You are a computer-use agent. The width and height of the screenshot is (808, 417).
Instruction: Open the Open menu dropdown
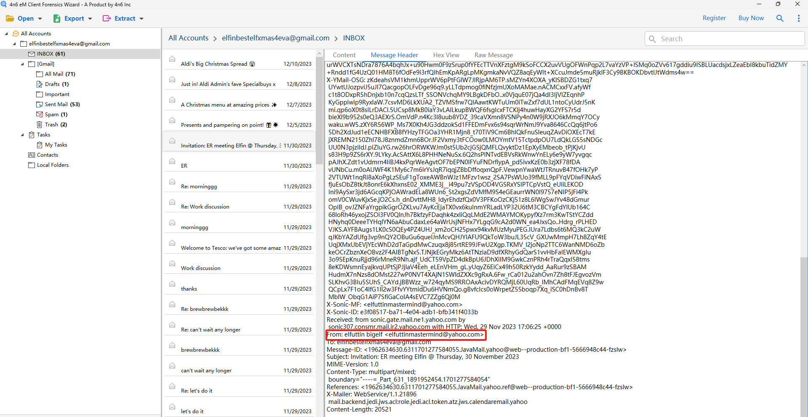(x=24, y=19)
